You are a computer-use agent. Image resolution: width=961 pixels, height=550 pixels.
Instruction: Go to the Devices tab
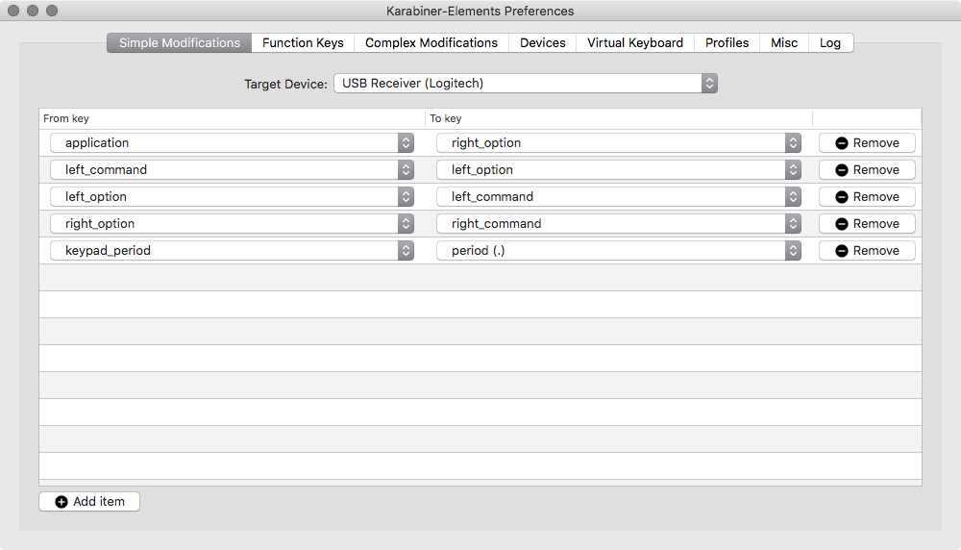tap(543, 43)
